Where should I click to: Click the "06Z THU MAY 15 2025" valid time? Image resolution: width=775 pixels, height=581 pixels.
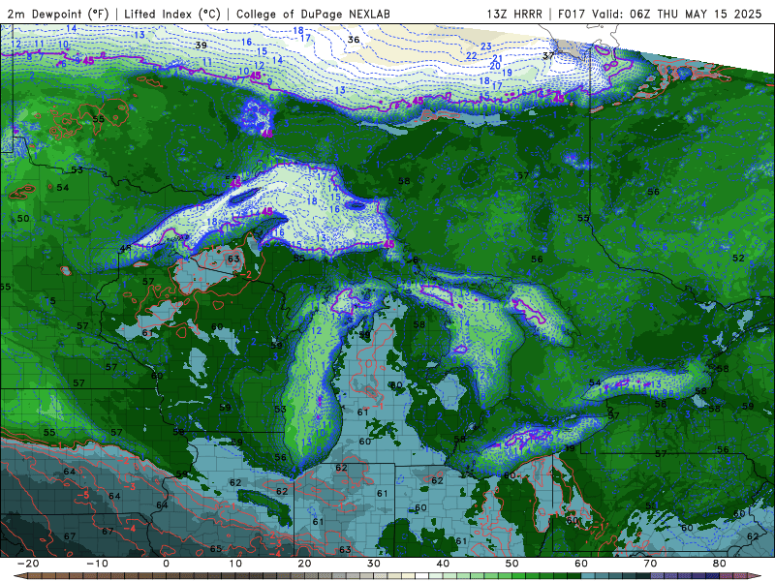(696, 14)
